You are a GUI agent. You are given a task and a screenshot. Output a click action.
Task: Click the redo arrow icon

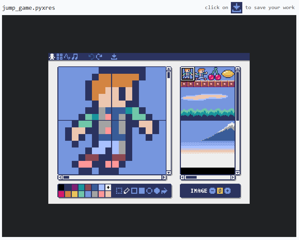[x=99, y=57]
